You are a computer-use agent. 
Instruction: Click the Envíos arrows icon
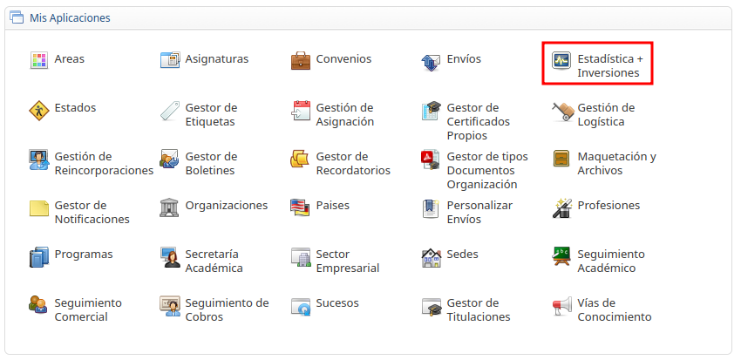tap(431, 62)
